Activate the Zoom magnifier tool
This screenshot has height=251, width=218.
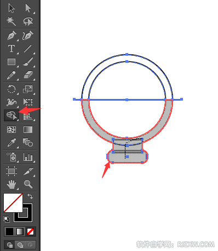click(x=28, y=184)
